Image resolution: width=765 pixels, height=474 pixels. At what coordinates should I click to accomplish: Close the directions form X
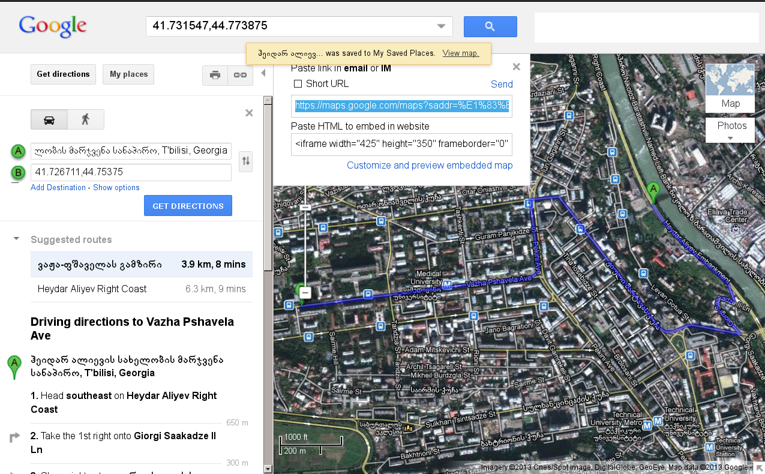pyautogui.click(x=249, y=113)
